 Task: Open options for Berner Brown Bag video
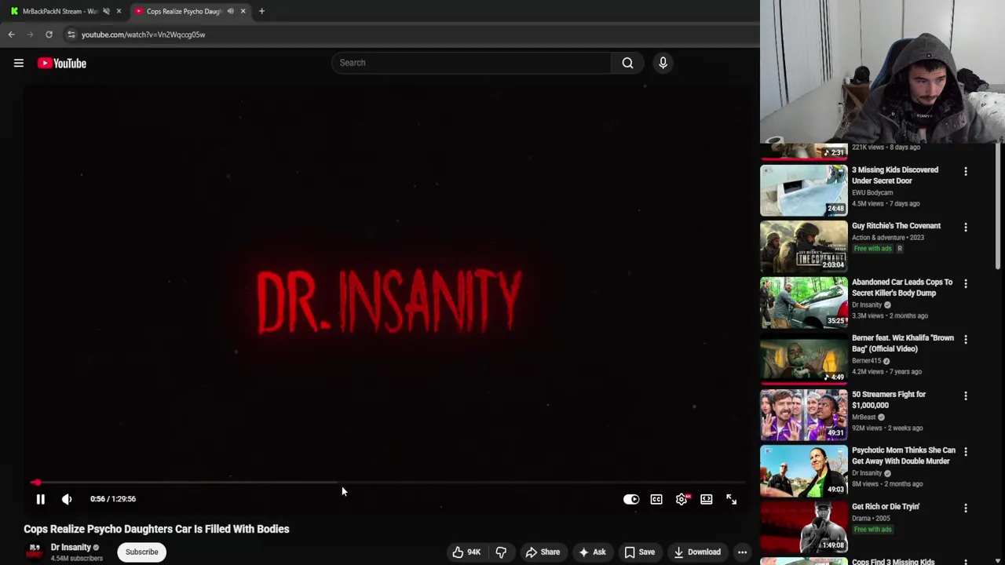(x=966, y=340)
